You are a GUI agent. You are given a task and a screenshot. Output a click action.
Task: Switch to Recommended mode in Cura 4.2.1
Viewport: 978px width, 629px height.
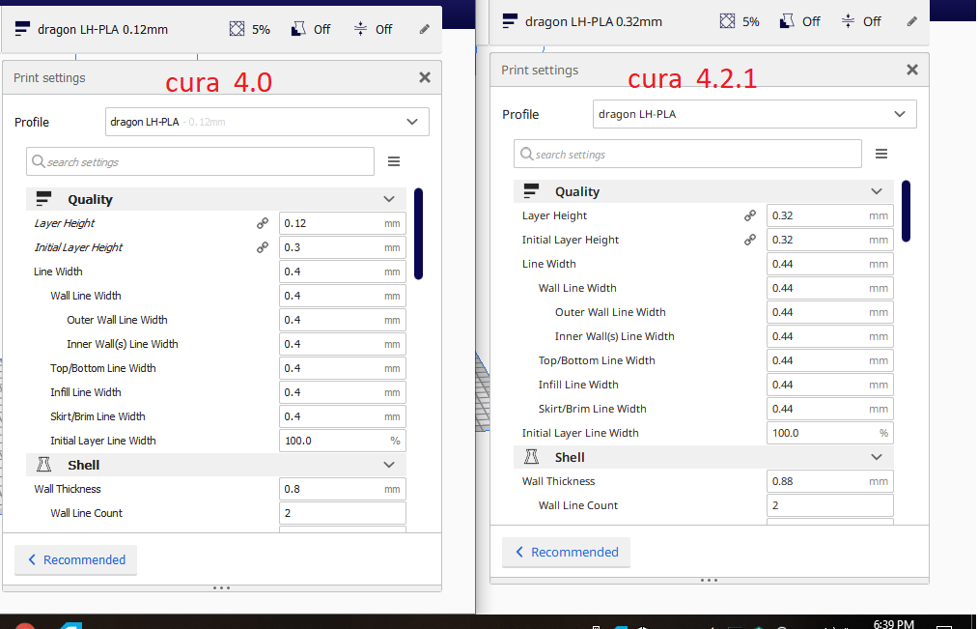click(567, 553)
